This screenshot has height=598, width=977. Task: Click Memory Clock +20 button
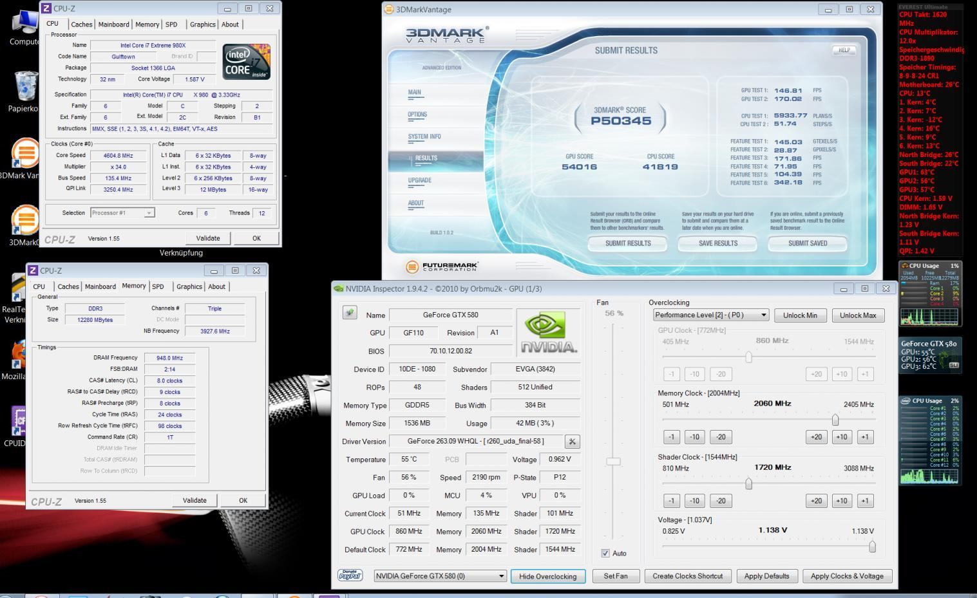(x=816, y=436)
